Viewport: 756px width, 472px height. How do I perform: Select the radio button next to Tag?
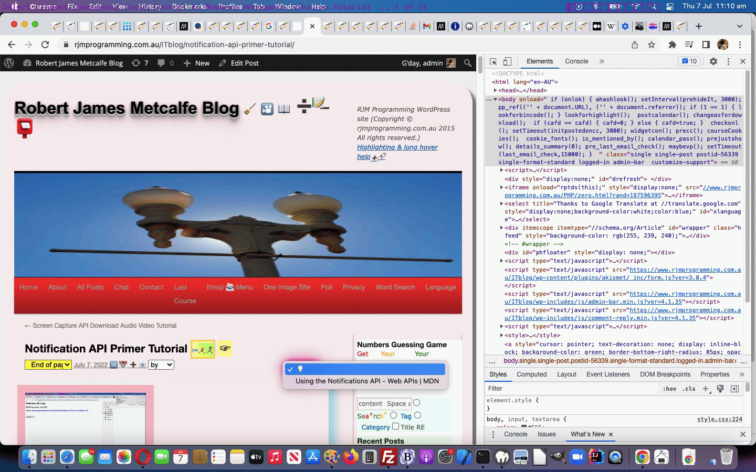click(x=418, y=415)
